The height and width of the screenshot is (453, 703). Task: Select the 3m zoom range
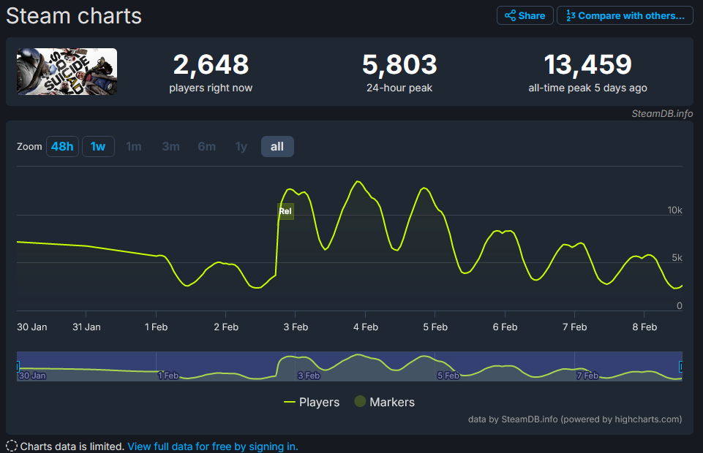tap(171, 146)
